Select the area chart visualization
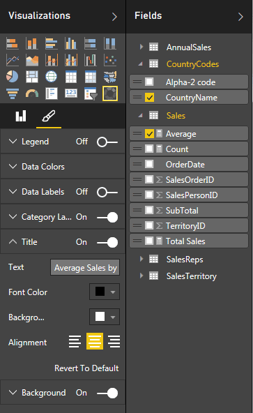Viewport: 253px width, 413px height. (32, 60)
